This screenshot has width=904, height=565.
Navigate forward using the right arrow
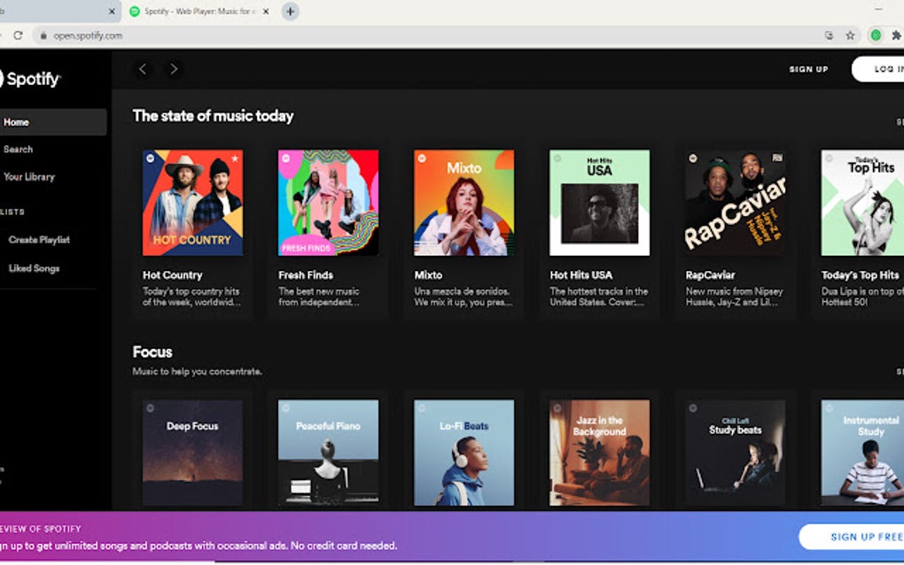(x=174, y=68)
